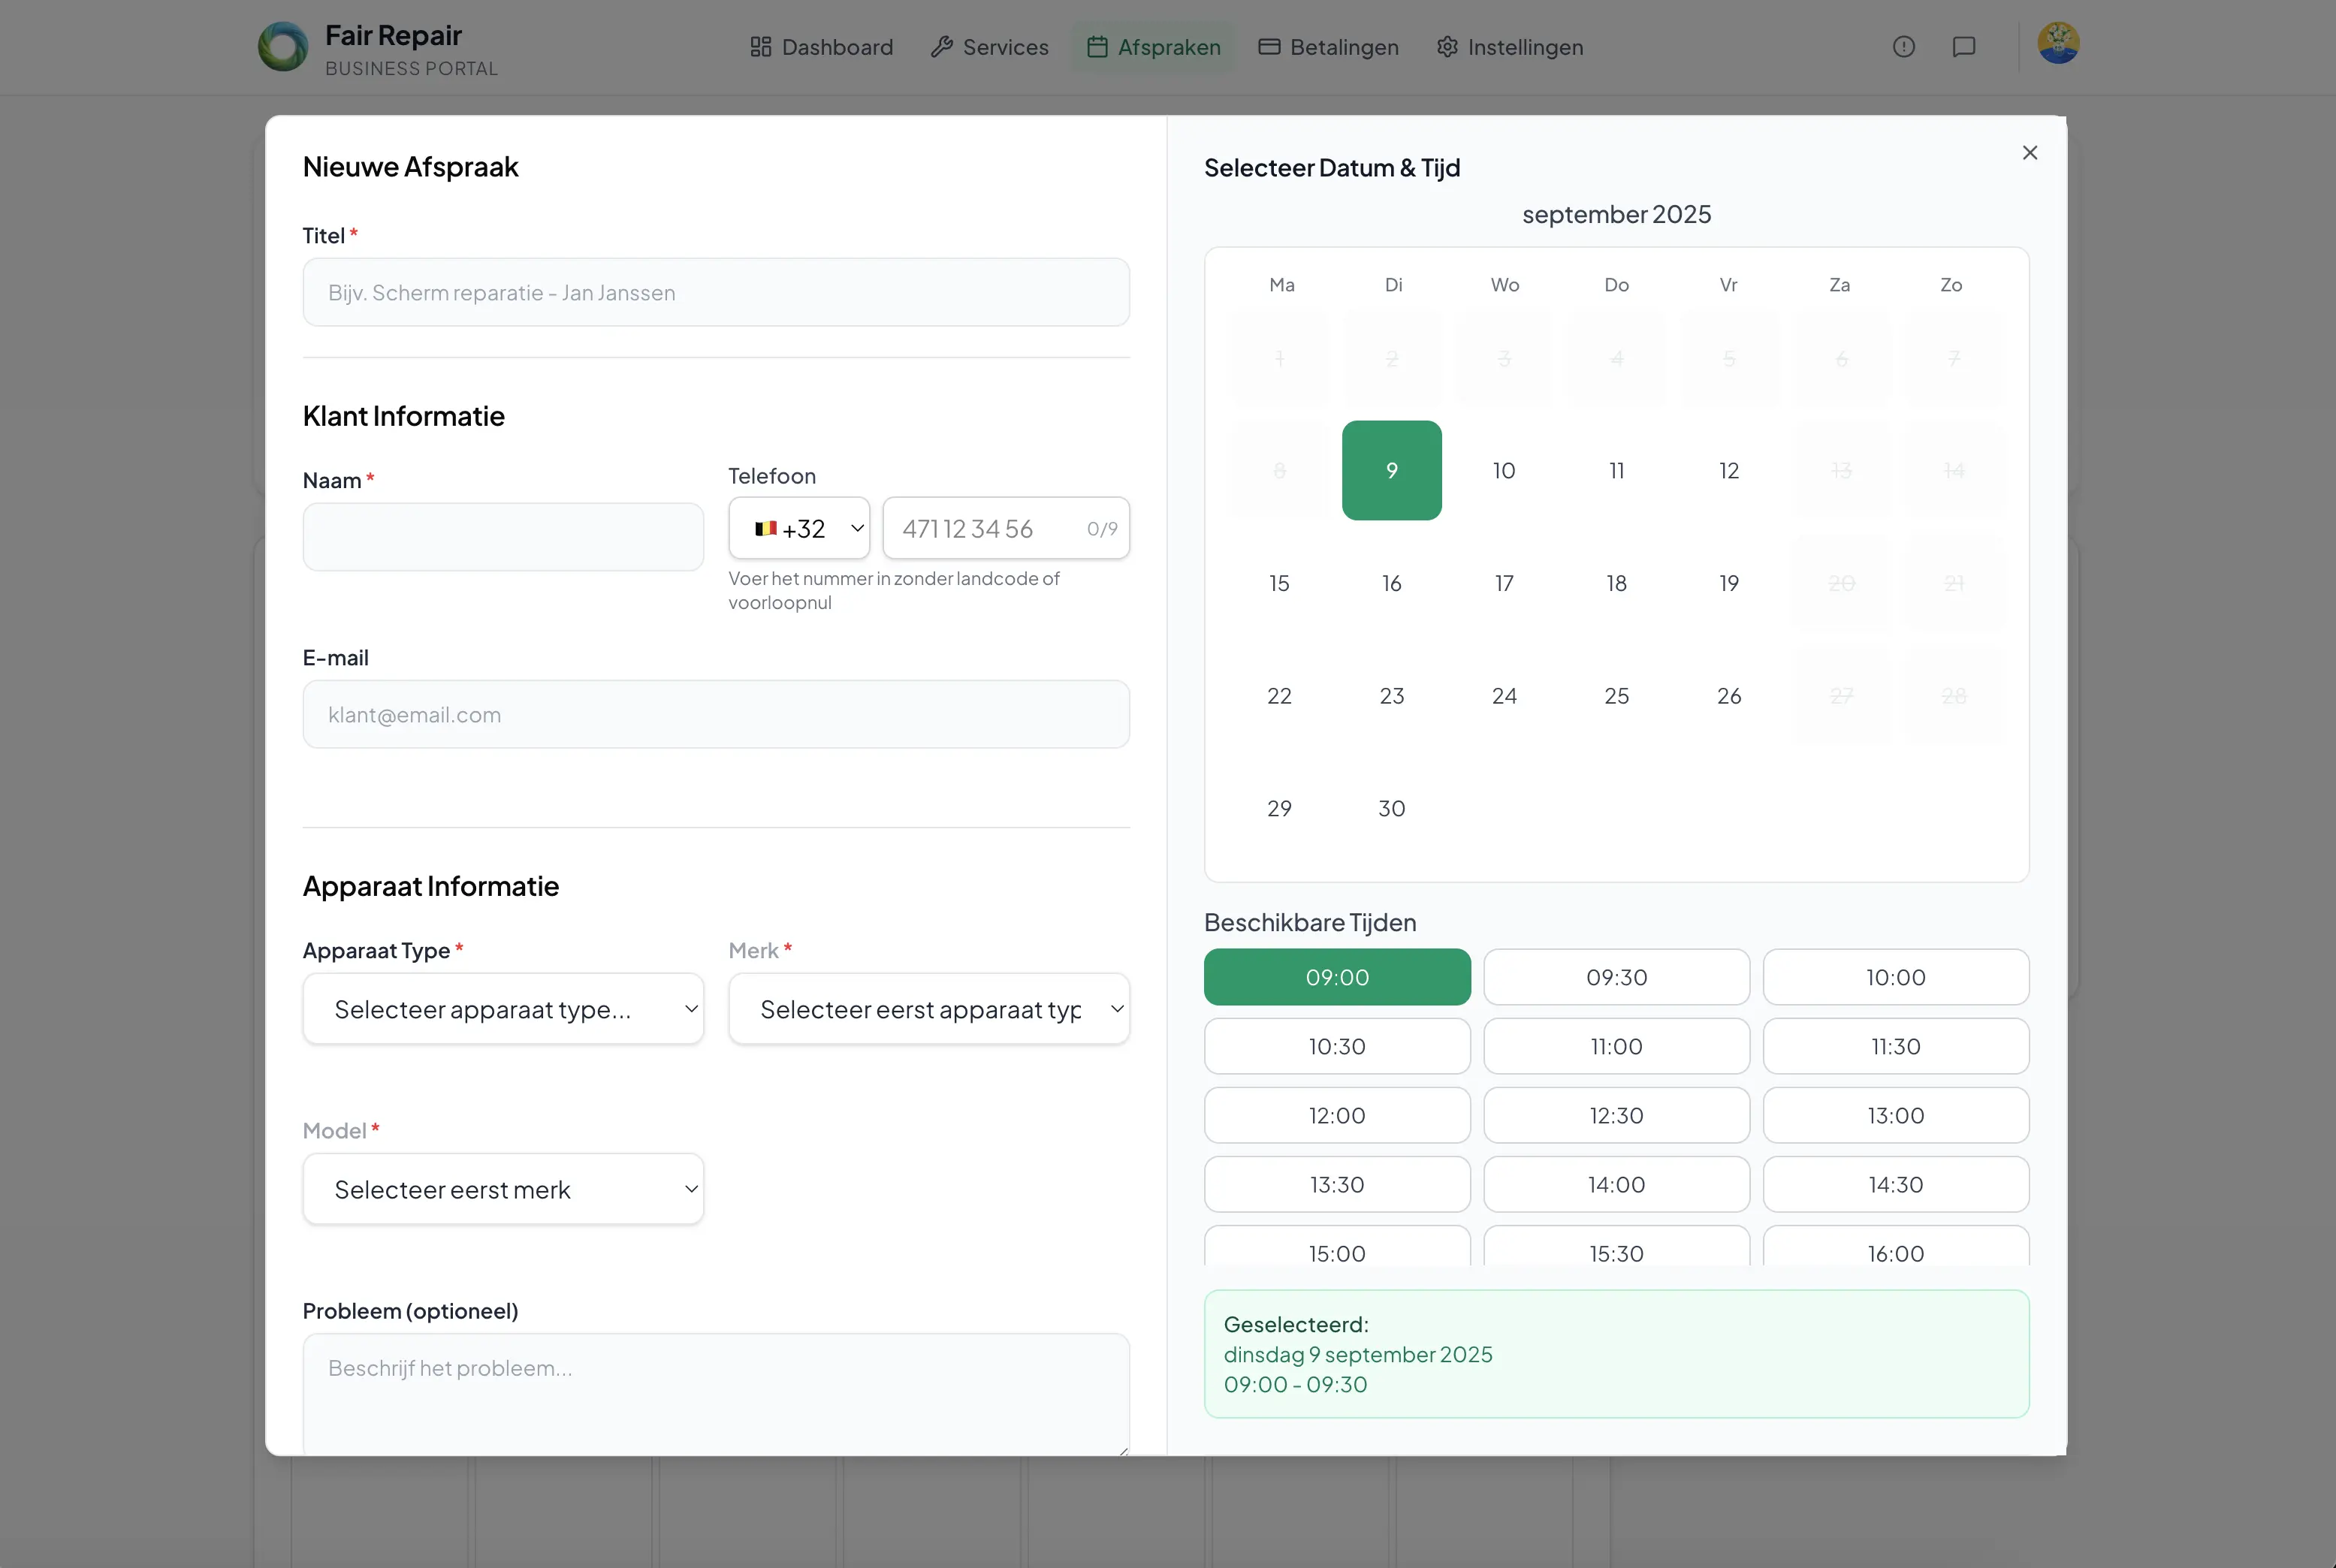
Task: Open Instellingen via the gear icon
Action: click(1446, 47)
